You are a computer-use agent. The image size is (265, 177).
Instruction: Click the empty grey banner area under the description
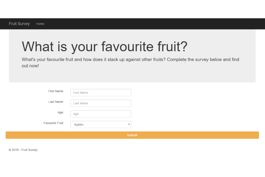pyautogui.click(x=132, y=75)
